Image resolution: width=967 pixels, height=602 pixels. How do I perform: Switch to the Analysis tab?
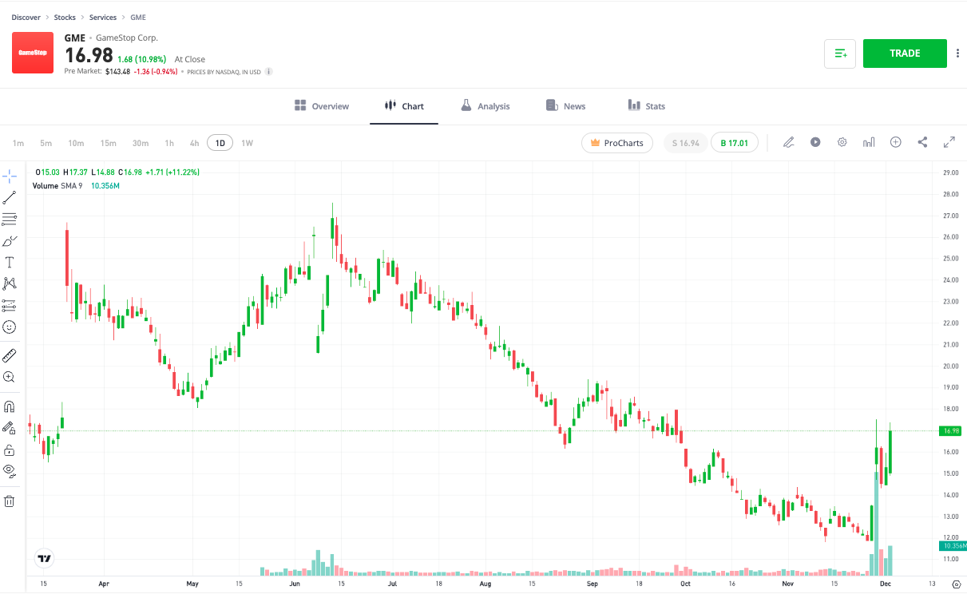click(x=485, y=106)
